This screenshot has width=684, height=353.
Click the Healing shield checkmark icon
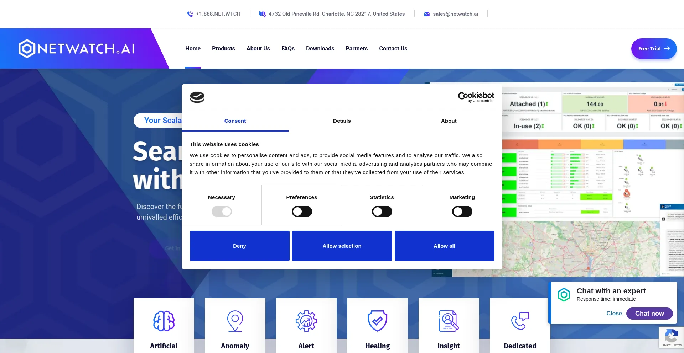point(378,321)
